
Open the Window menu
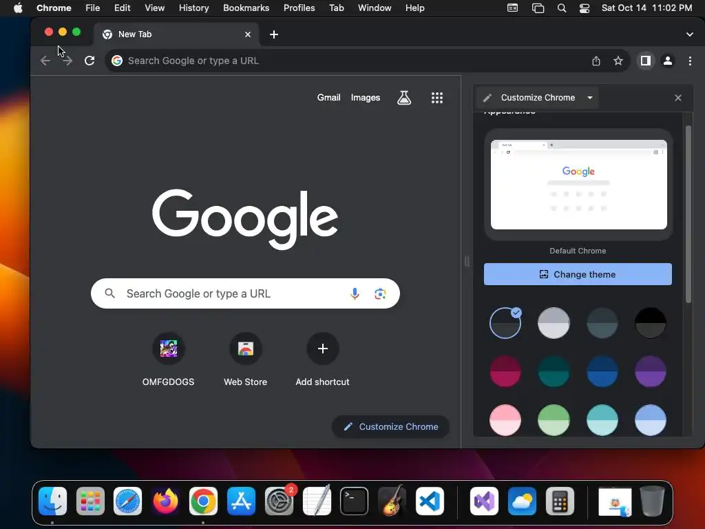pos(375,8)
